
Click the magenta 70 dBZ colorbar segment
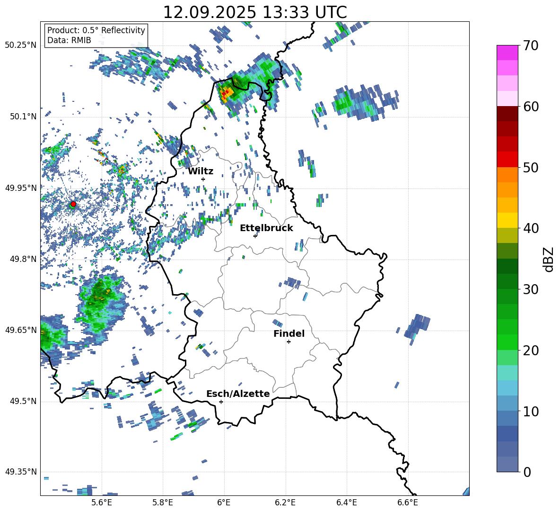[x=507, y=53]
